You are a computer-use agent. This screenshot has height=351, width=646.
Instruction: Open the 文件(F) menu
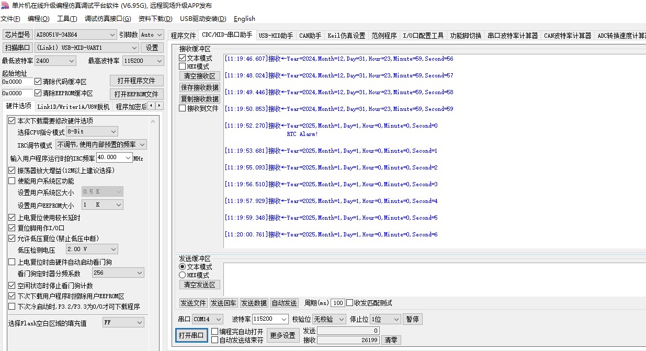(10, 19)
